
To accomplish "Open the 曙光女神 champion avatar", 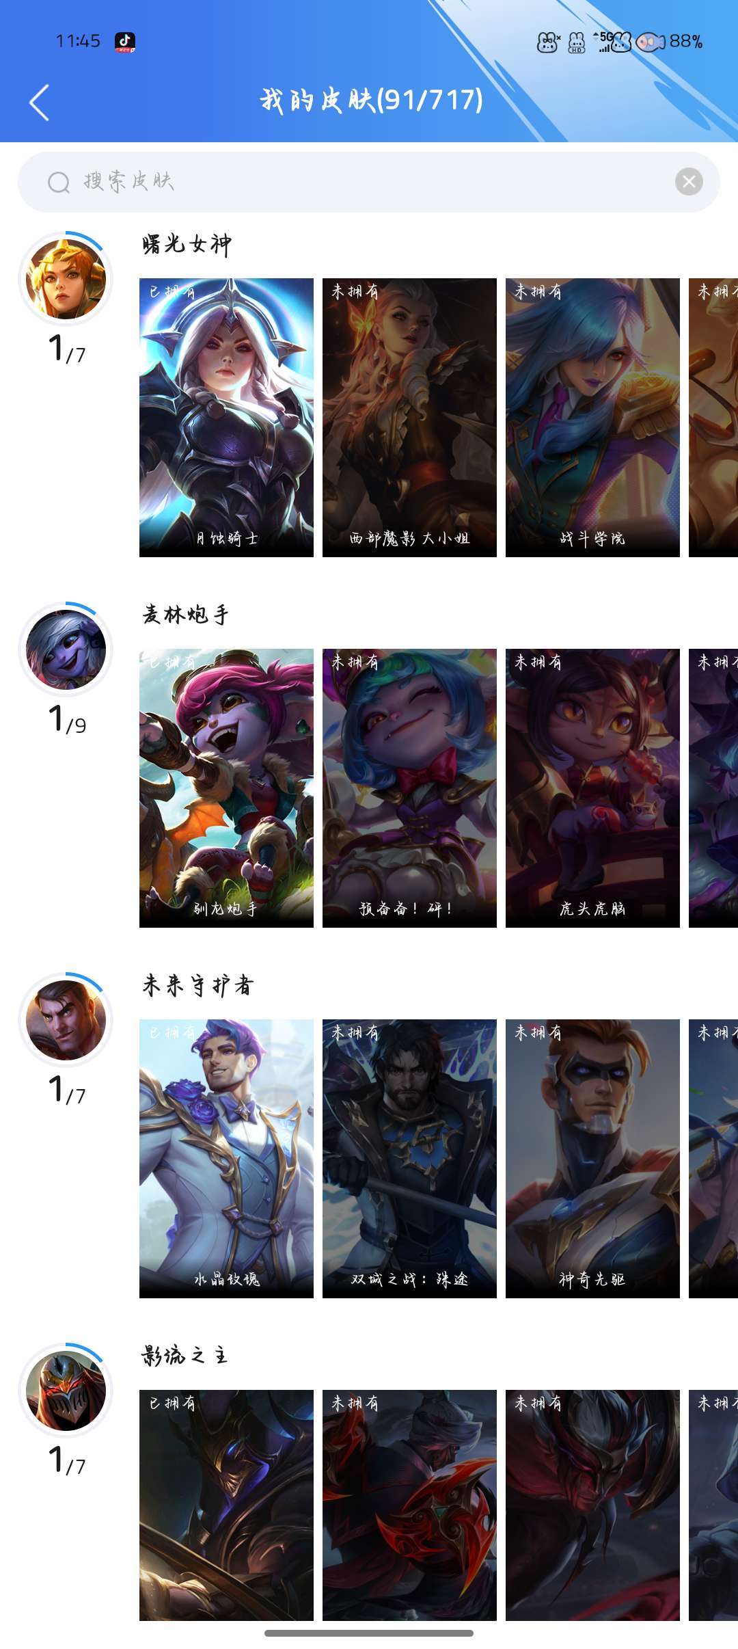I will 66,279.
